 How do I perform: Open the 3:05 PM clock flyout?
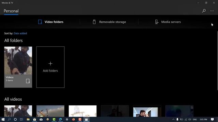point(203,119)
